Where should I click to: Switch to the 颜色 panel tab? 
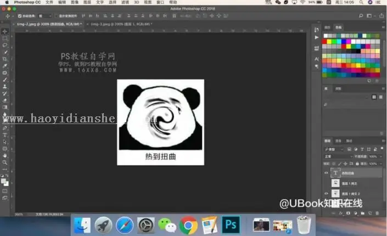click(x=327, y=27)
